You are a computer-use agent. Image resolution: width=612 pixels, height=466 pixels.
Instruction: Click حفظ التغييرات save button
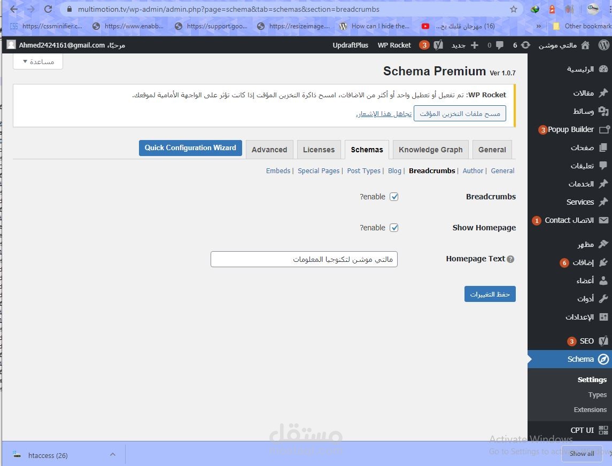(490, 294)
